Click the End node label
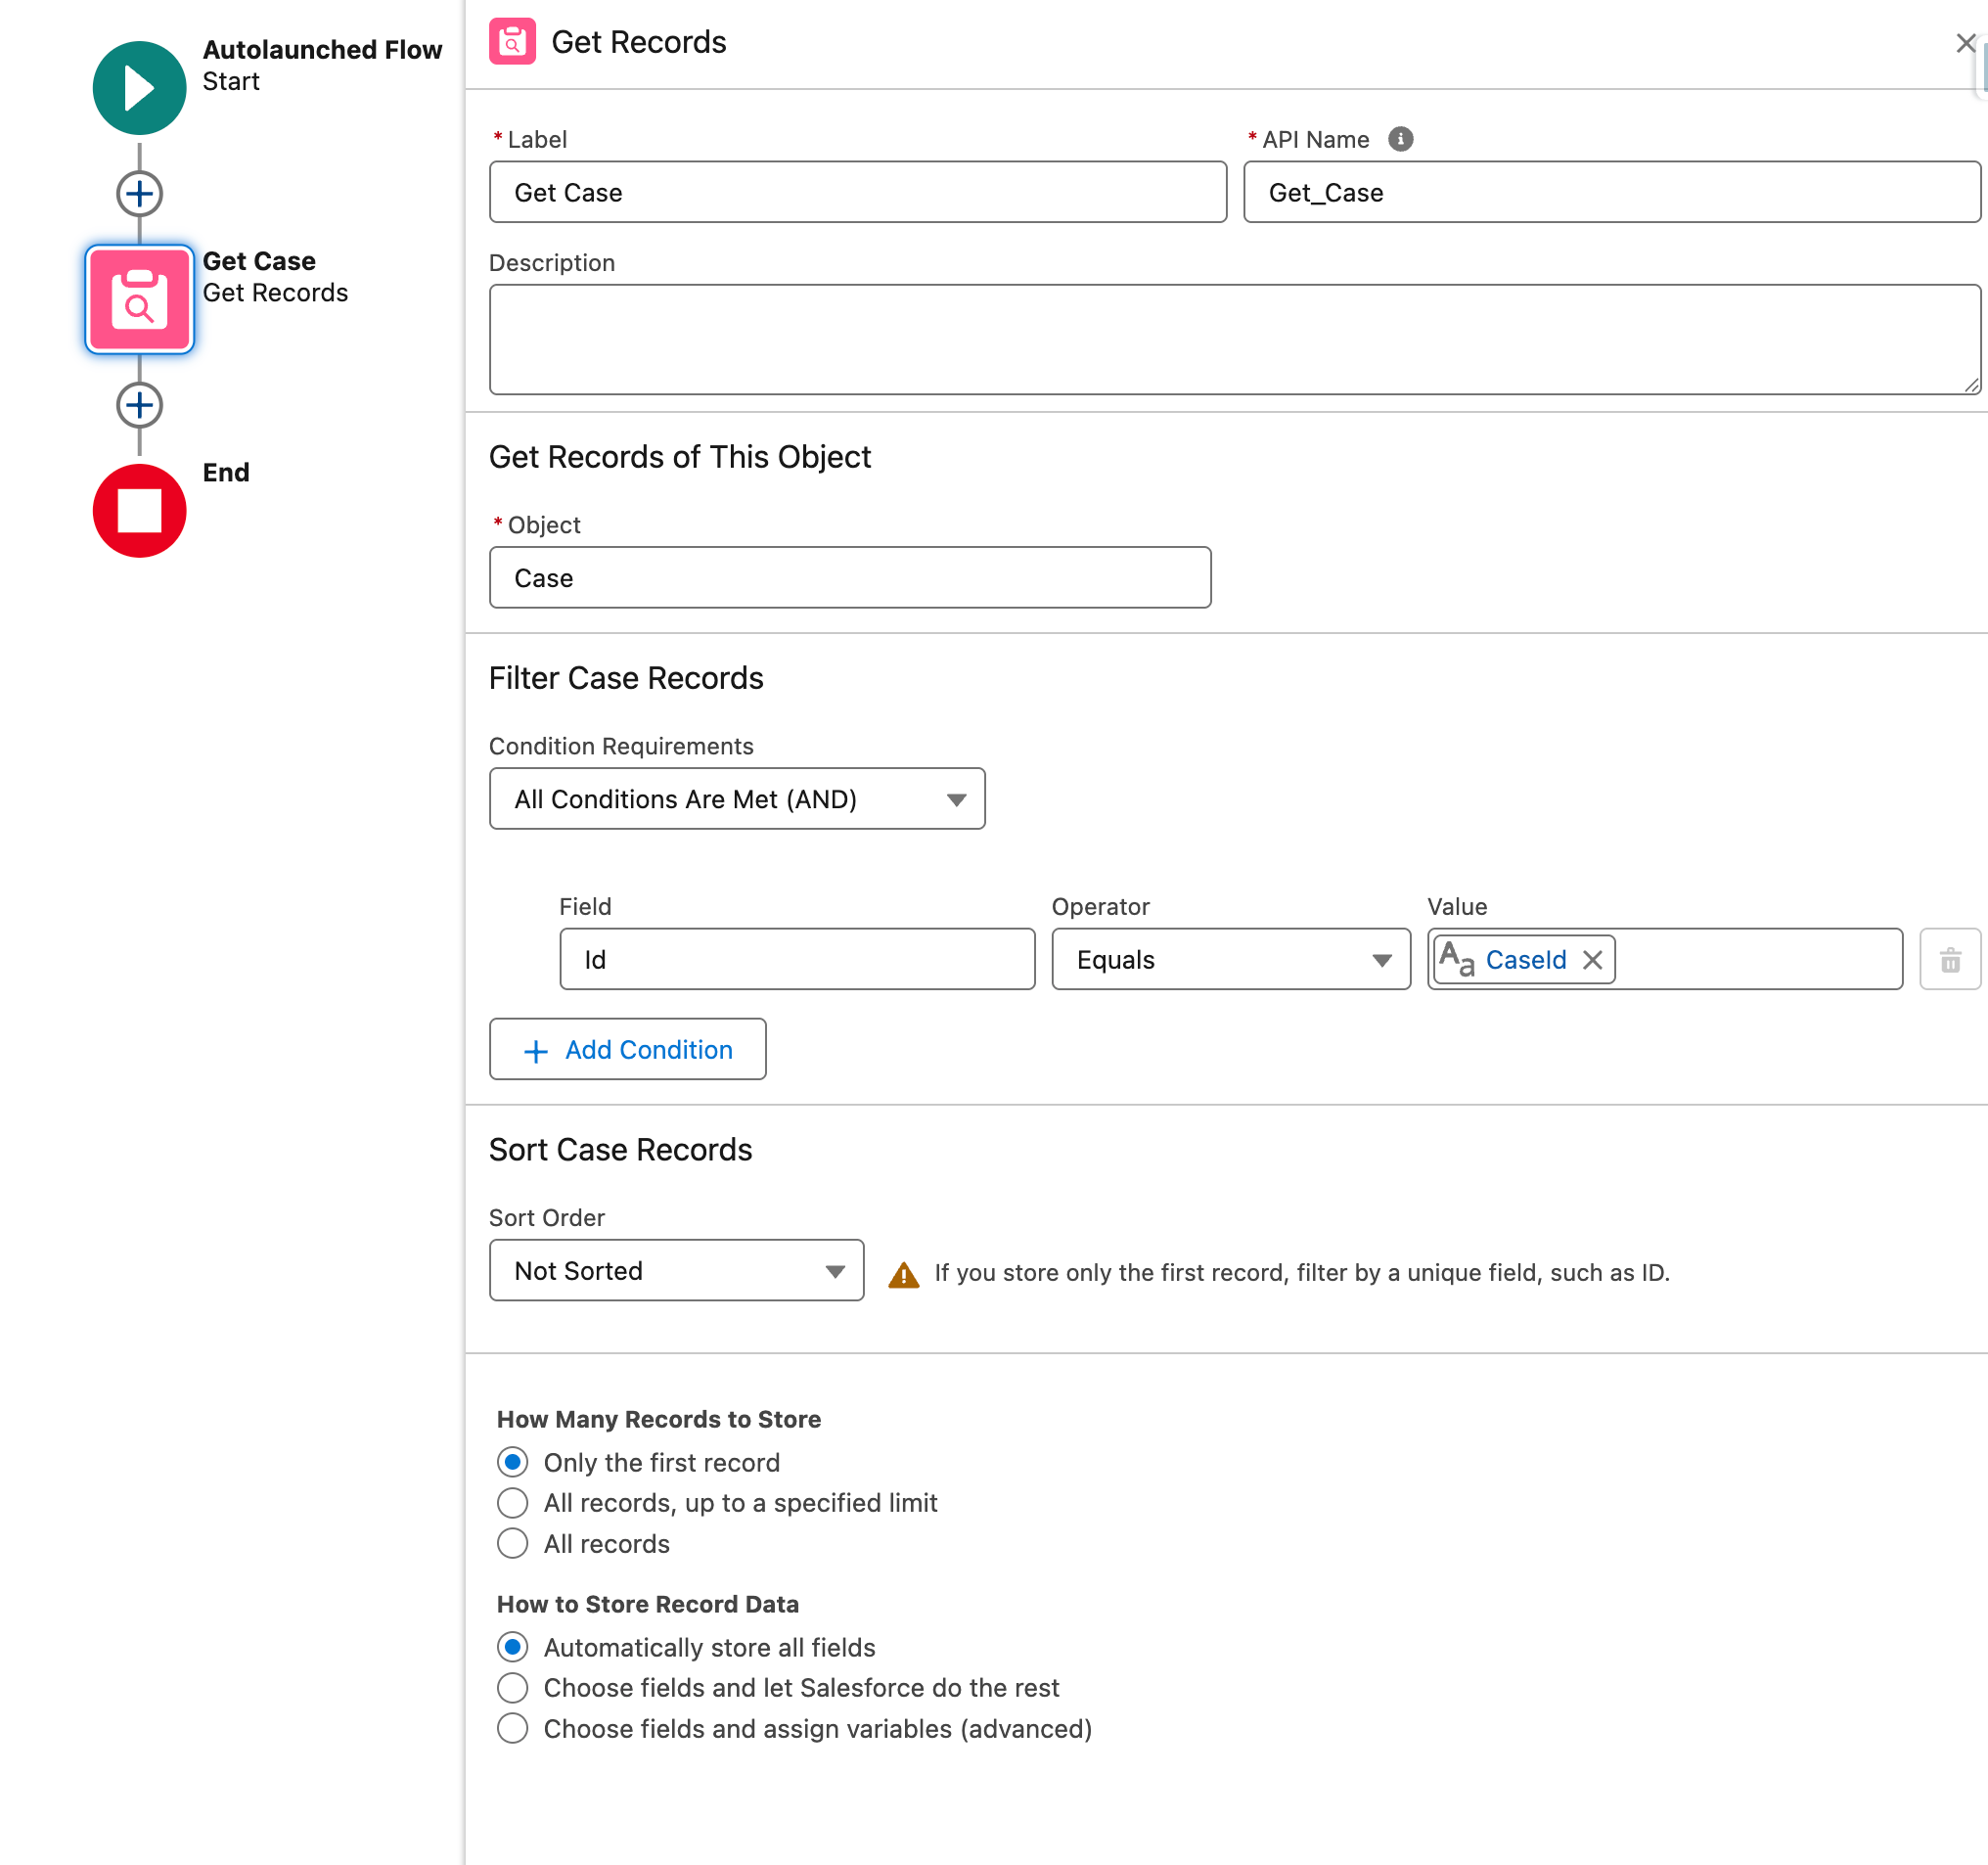1988x1865 pixels. (226, 473)
